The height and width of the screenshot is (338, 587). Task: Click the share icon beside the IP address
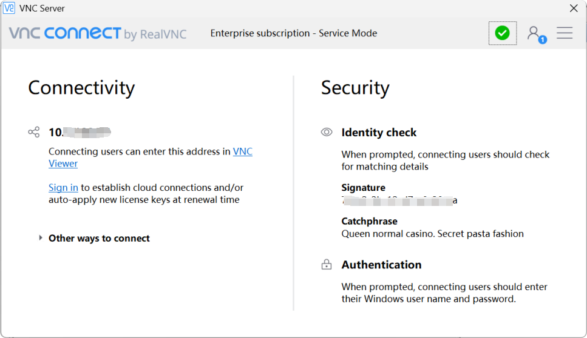(34, 132)
